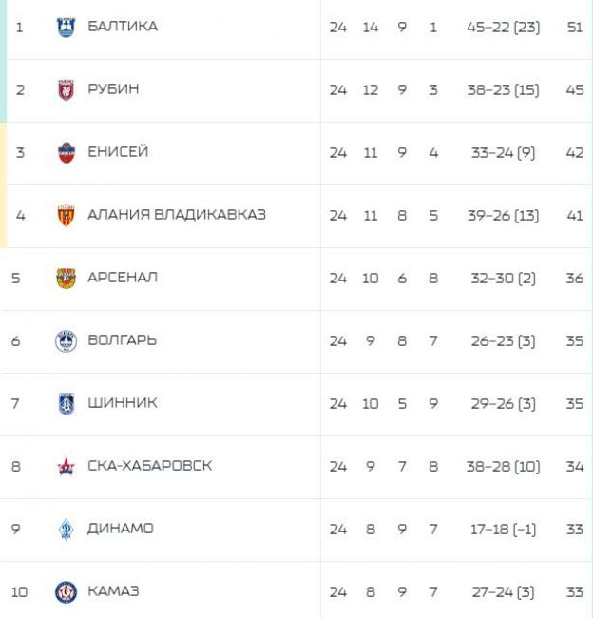Click the Волгарь club crest icon

66,341
